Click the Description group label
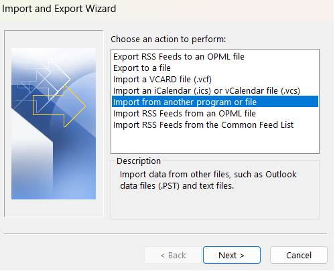 click(x=139, y=161)
